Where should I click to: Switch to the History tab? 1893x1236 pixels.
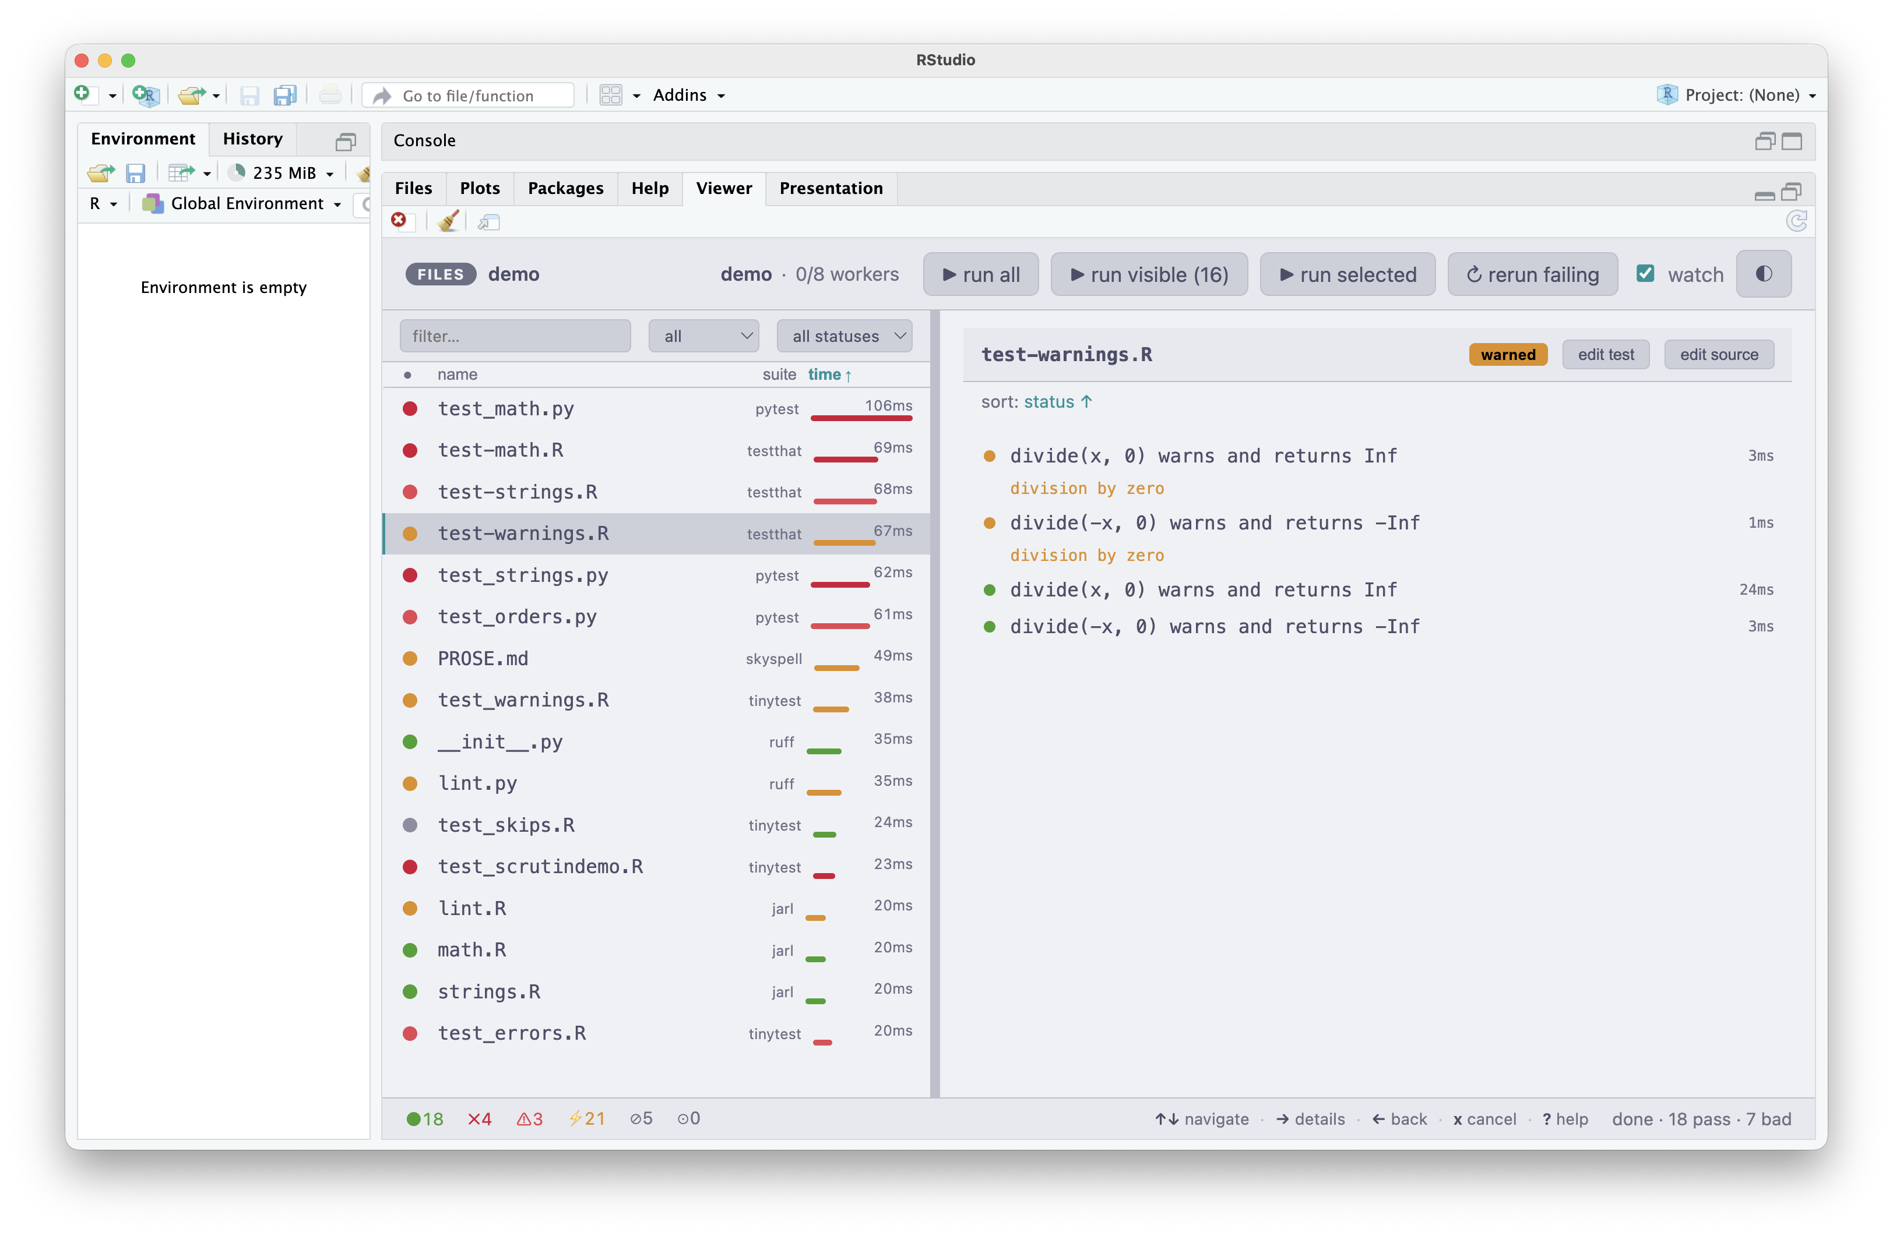(x=252, y=138)
